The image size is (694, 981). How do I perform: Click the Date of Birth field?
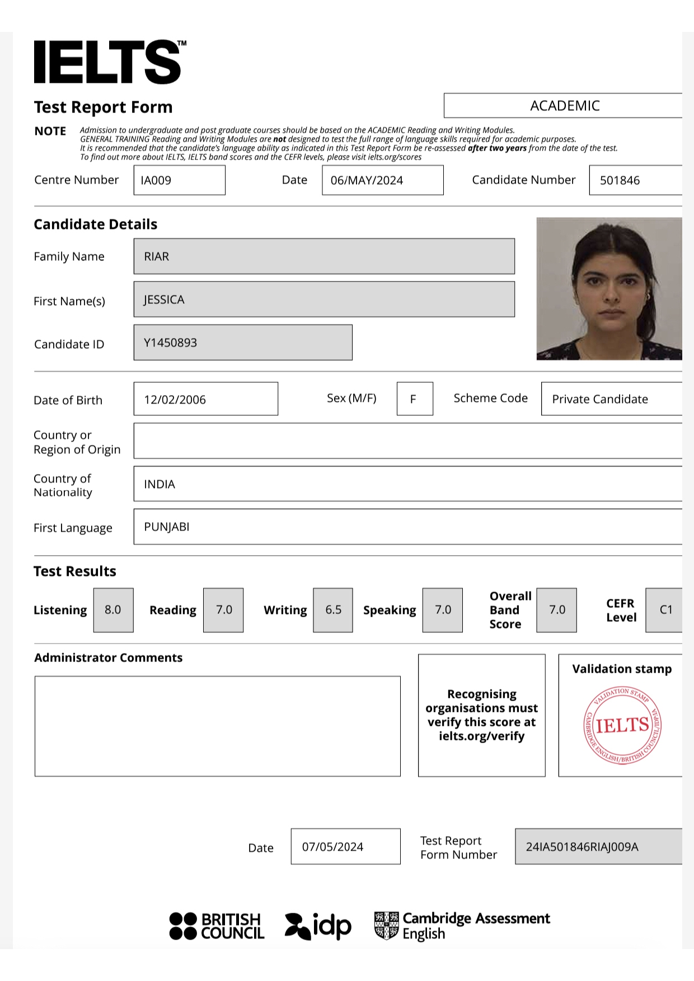(x=205, y=399)
